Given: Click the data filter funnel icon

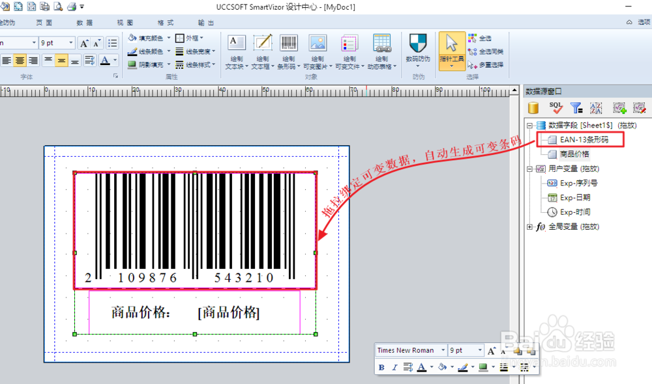Looking at the screenshot, I should [x=576, y=108].
